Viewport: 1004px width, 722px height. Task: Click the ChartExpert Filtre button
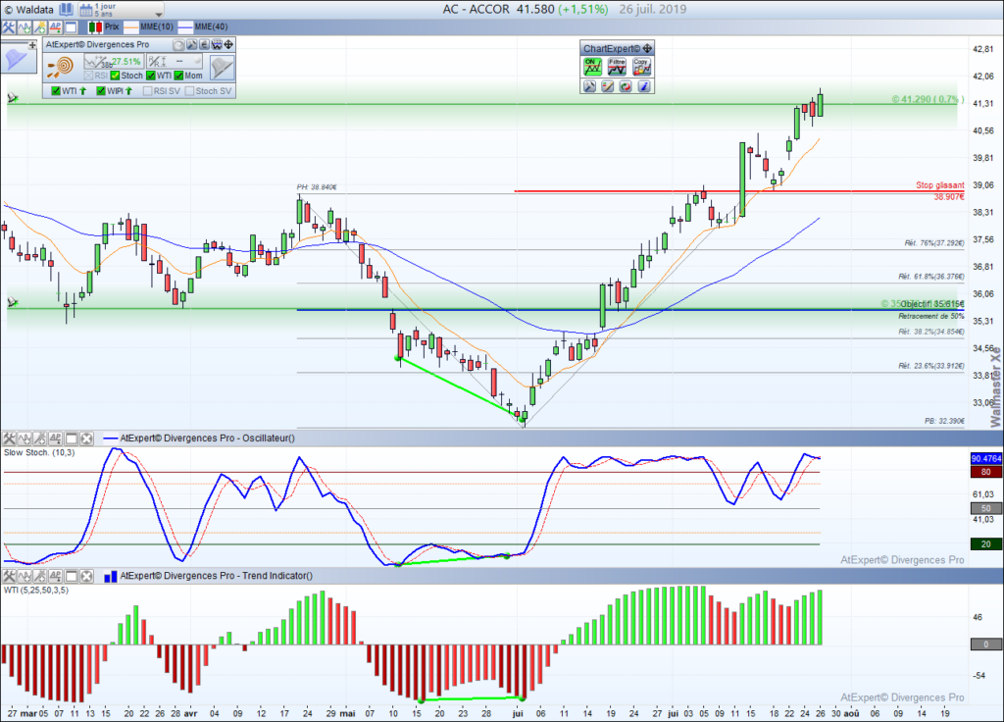(617, 67)
